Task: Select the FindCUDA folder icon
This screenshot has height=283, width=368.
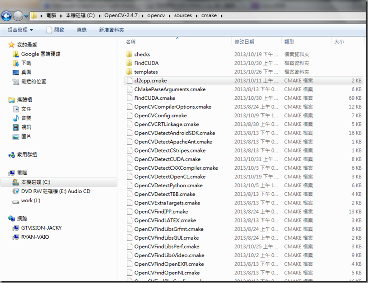Action: coord(129,63)
